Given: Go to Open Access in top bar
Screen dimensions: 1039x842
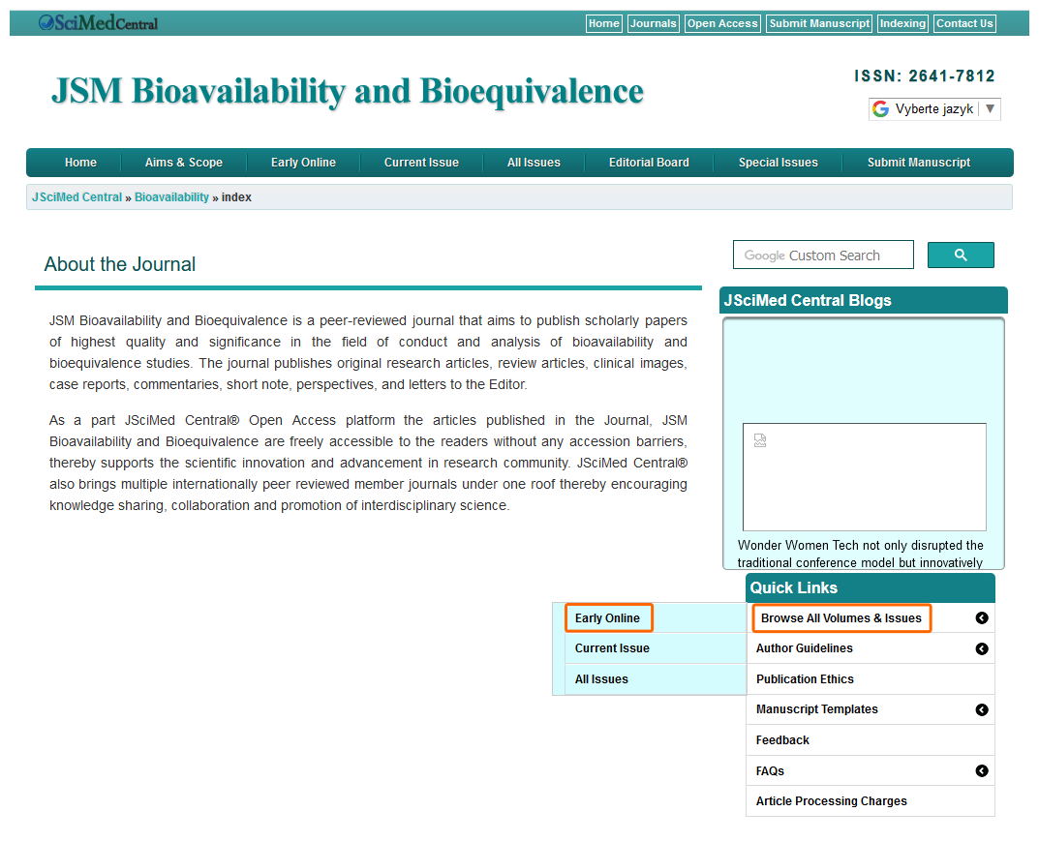Looking at the screenshot, I should tap(722, 24).
